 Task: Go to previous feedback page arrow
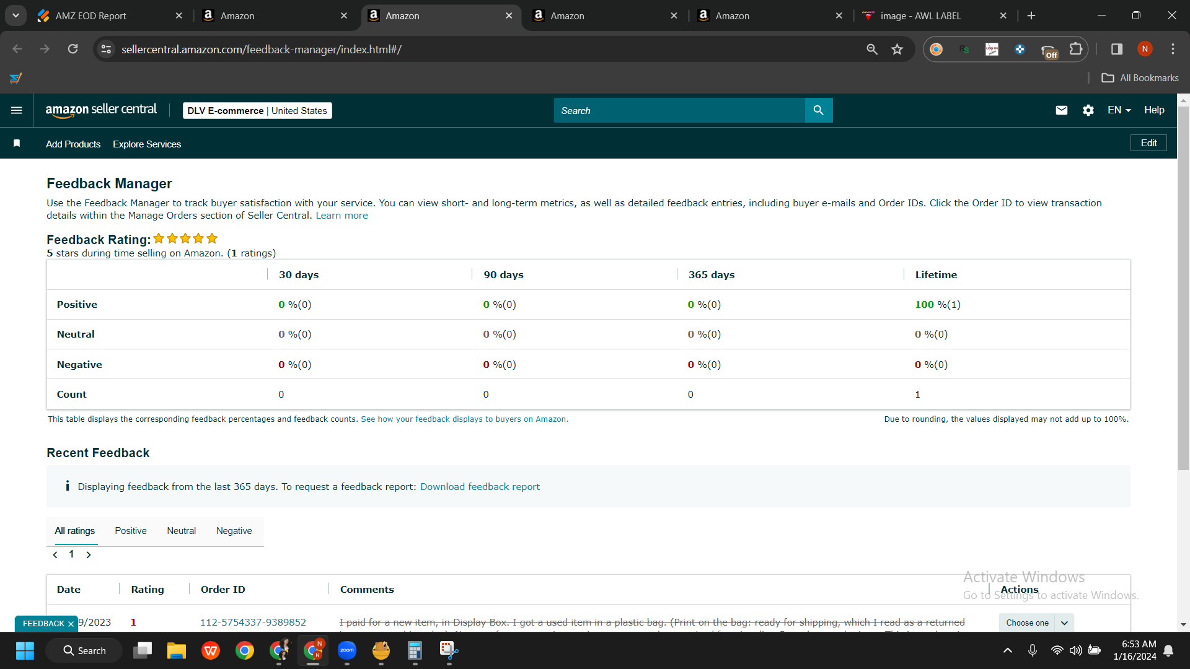55,555
